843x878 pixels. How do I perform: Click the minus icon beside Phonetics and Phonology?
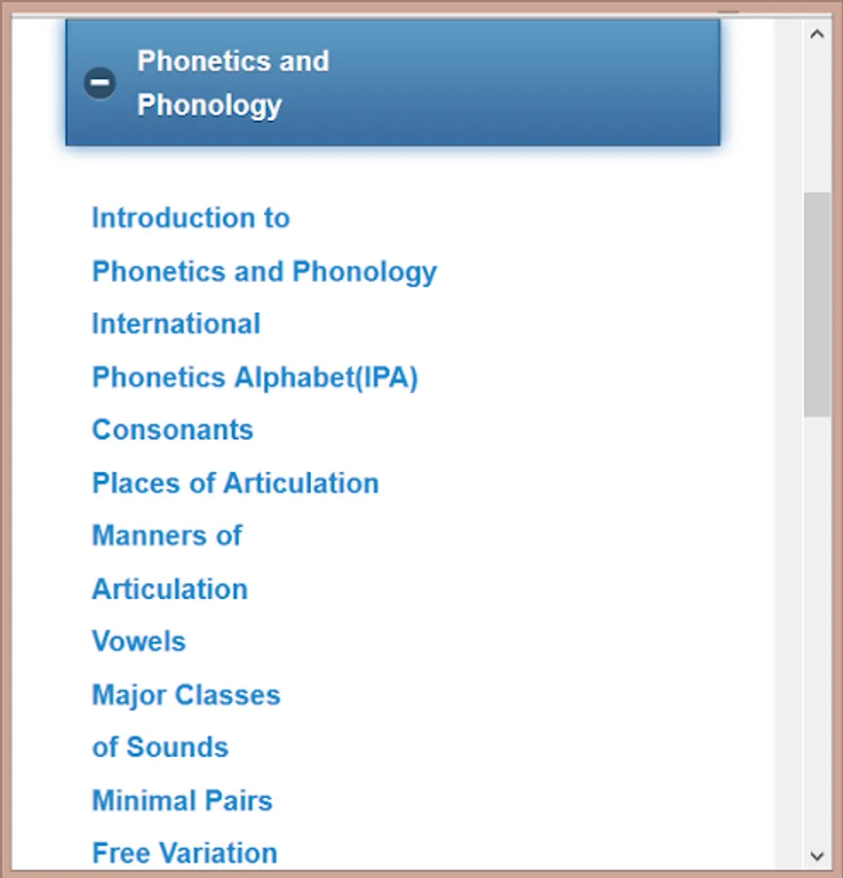(x=98, y=83)
